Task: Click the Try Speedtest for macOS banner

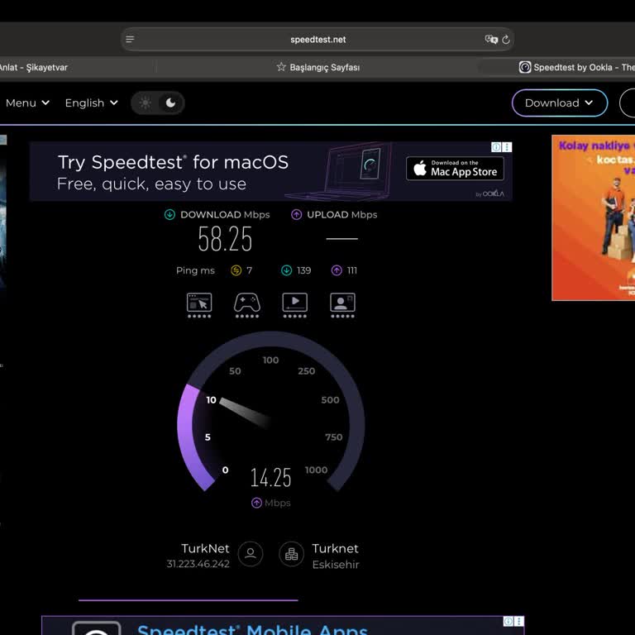Action: point(271,172)
